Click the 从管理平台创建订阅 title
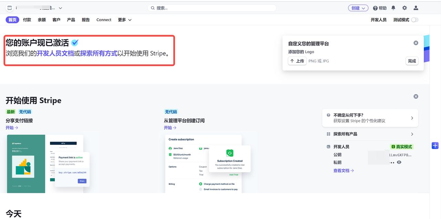 coord(184,121)
